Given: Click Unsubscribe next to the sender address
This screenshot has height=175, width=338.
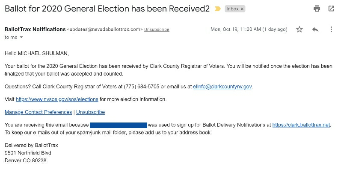Looking at the screenshot, I should click(157, 29).
